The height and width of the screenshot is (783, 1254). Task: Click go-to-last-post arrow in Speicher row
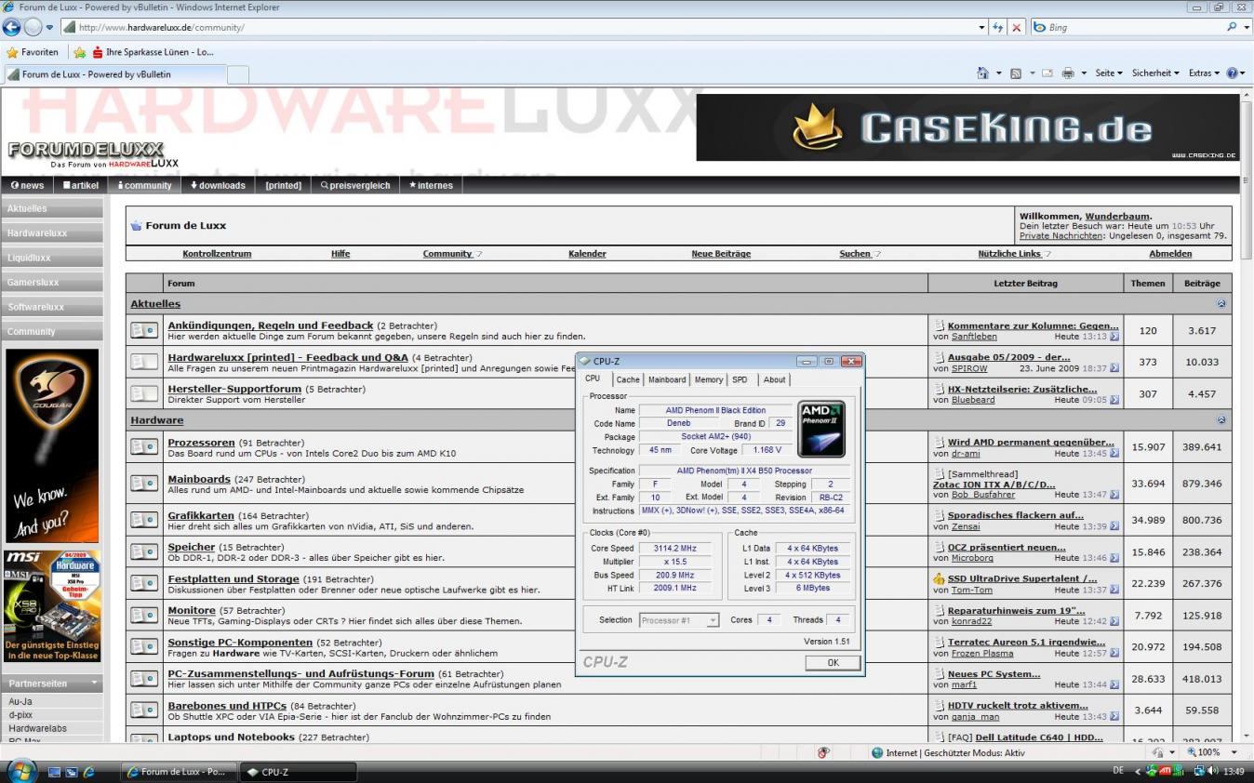[x=1114, y=558]
